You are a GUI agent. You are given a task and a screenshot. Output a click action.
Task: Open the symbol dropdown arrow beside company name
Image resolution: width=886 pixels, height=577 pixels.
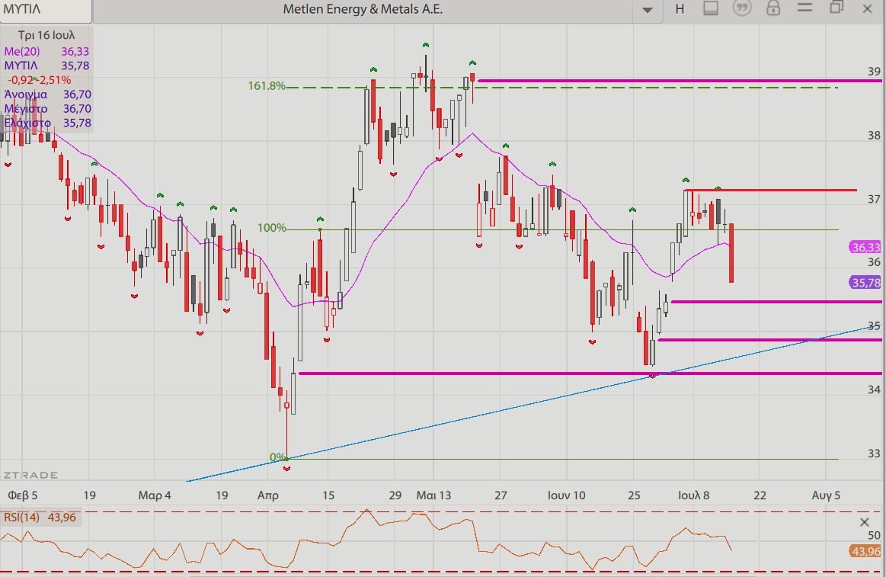pyautogui.click(x=648, y=10)
